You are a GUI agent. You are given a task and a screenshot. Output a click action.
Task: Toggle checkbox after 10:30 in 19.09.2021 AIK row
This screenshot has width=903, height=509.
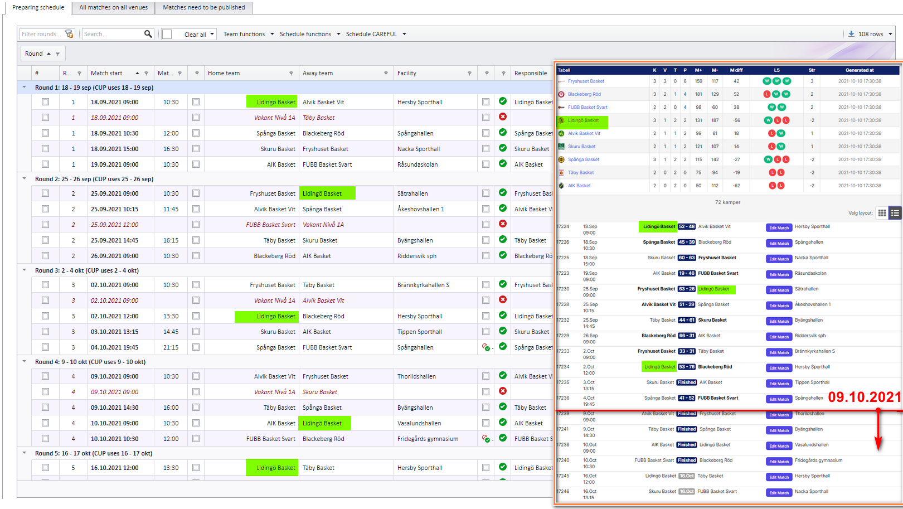[x=196, y=164]
